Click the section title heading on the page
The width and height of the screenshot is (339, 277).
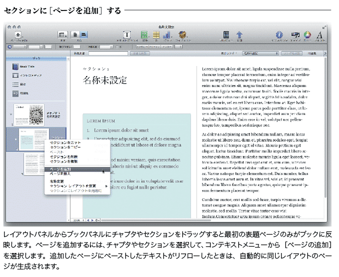[x=104, y=80]
